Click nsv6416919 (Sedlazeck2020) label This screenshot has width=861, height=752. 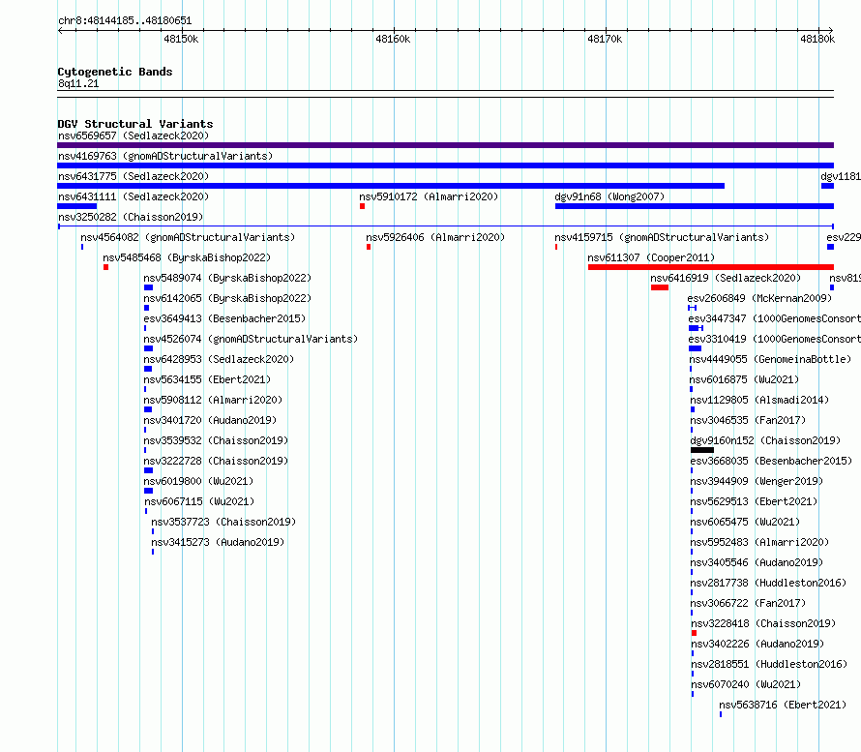pos(726,278)
